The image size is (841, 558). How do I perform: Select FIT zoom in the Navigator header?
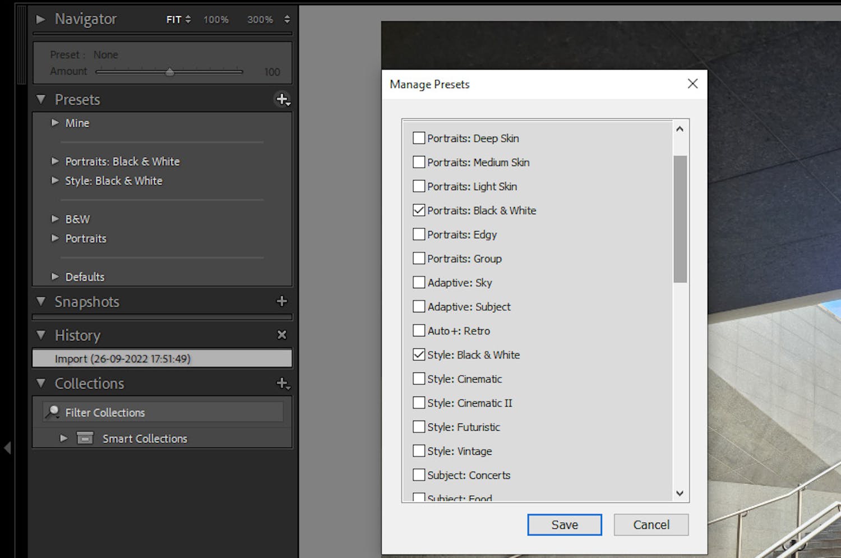pyautogui.click(x=175, y=19)
